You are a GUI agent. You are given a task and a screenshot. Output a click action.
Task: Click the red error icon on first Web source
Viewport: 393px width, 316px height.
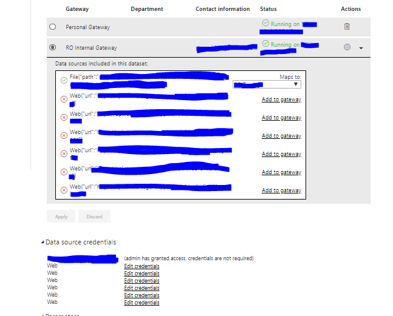(64, 99)
